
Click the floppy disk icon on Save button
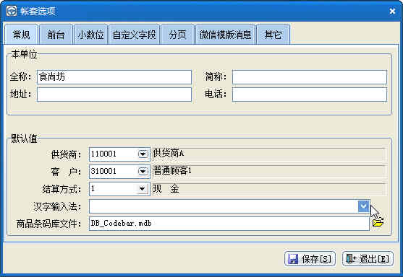tap(293, 259)
